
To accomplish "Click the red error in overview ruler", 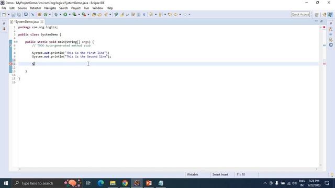I will point(324,64).
